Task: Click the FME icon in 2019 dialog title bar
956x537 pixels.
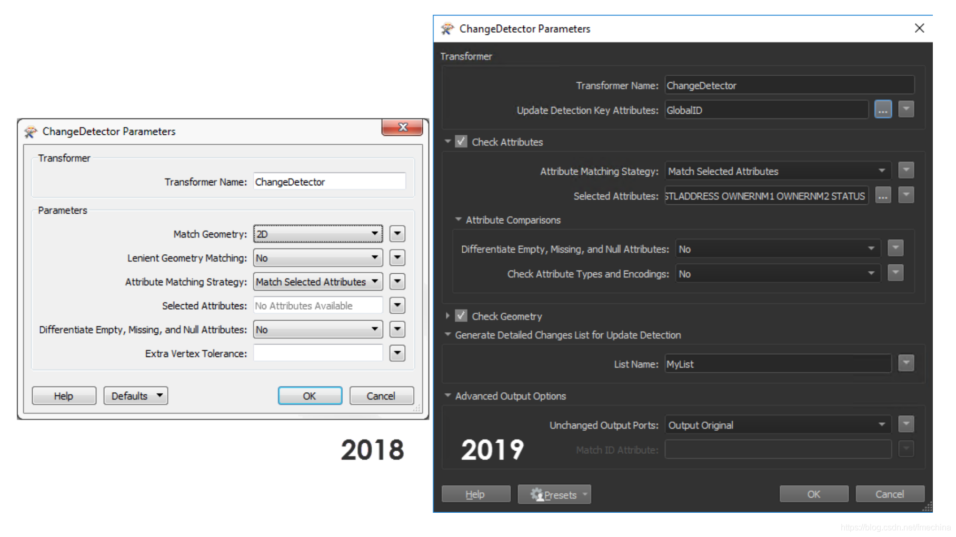Action: (447, 28)
